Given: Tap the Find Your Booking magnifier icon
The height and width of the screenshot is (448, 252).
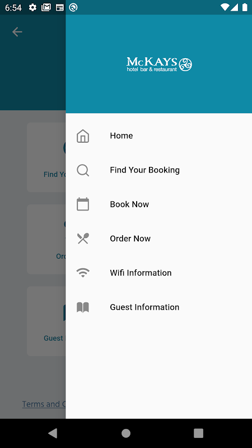Looking at the screenshot, I should 83,170.
